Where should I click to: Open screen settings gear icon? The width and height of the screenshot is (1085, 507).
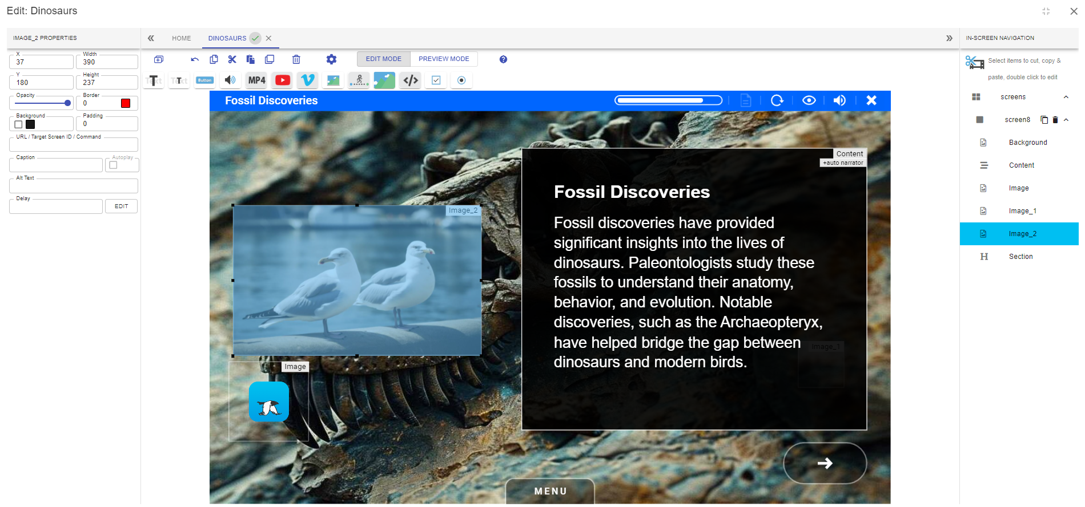(331, 59)
